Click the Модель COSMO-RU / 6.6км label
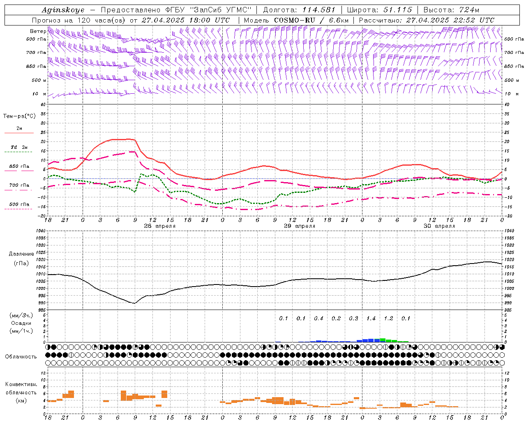Viewport: 526px width, 421px height. pyautogui.click(x=296, y=20)
